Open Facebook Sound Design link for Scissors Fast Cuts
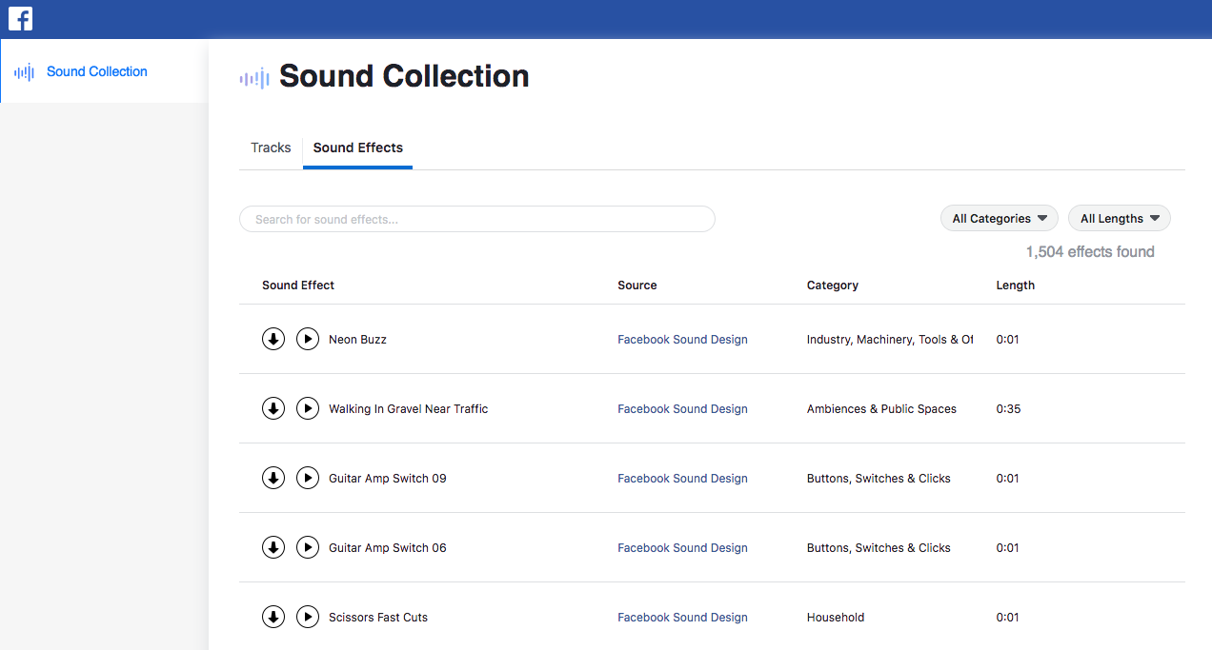Viewport: 1212px width, 650px height. point(682,618)
